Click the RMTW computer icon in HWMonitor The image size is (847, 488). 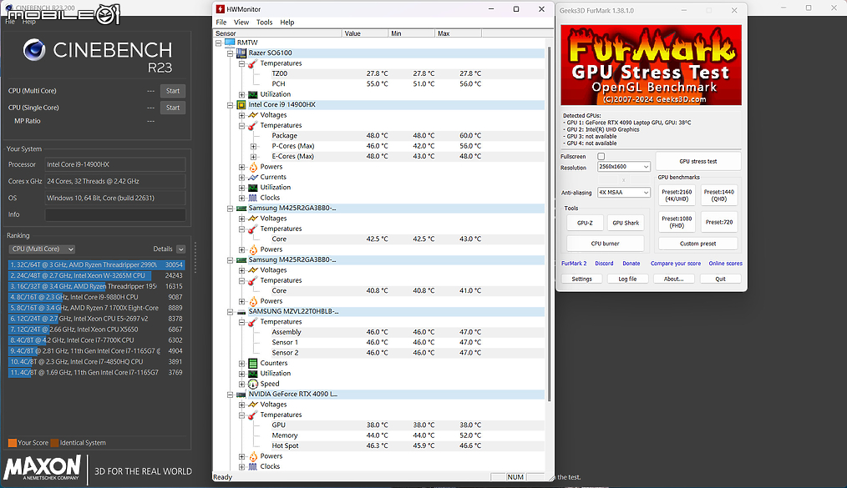pyautogui.click(x=230, y=43)
